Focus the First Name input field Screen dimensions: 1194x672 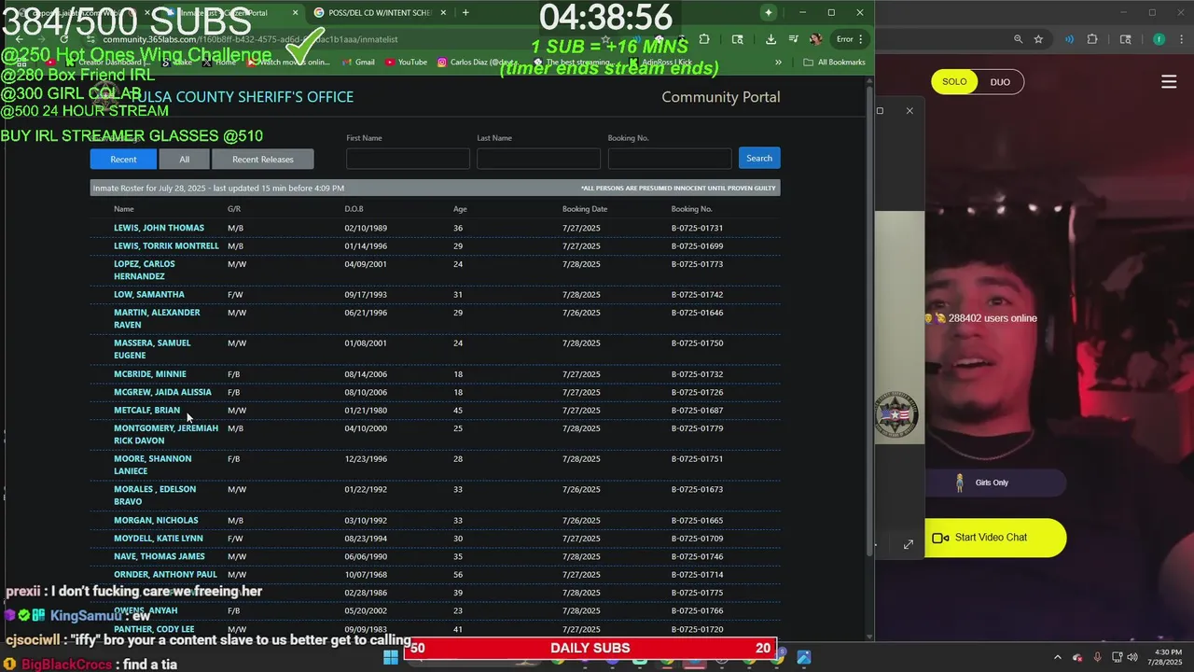click(408, 159)
